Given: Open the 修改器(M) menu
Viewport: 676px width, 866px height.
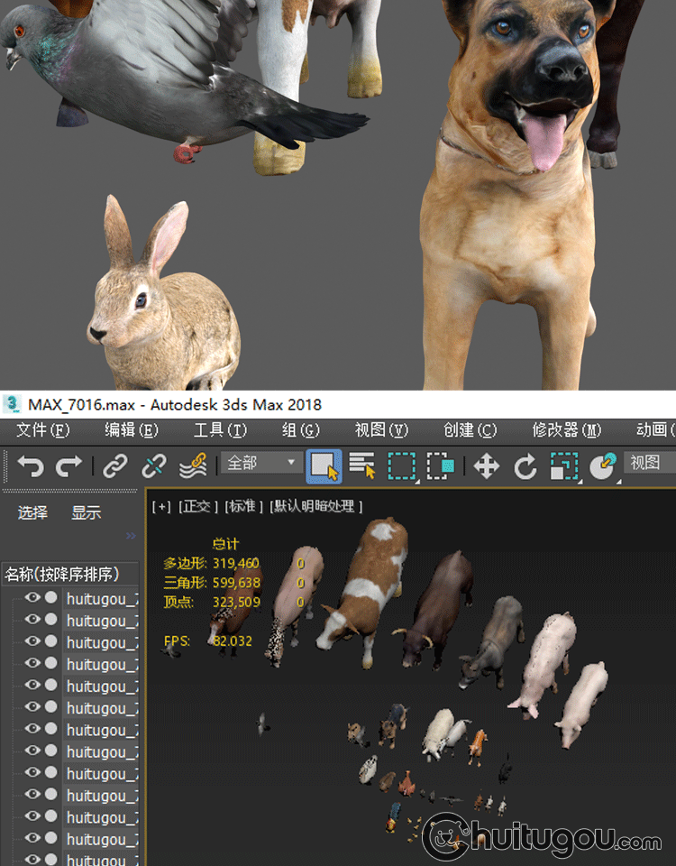Looking at the screenshot, I should point(566,430).
